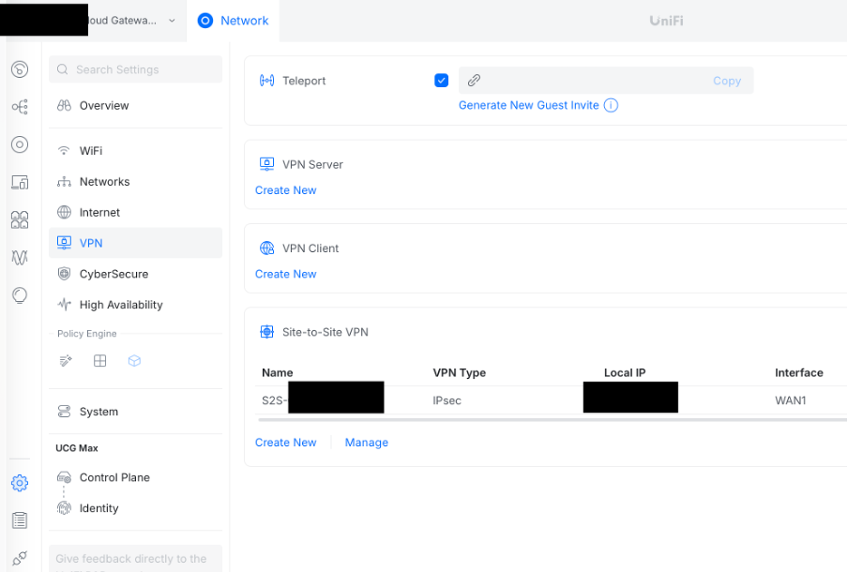Click the give feedback box

click(x=135, y=559)
